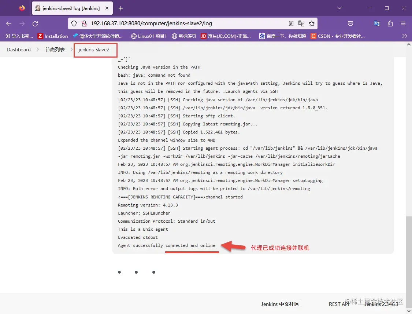Click 'Expanded the channel window size to 4MB'
The width and height of the screenshot is (412, 314).
pyautogui.click(x=167, y=140)
